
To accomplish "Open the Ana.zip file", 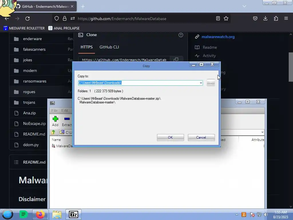I will [x=29, y=113].
